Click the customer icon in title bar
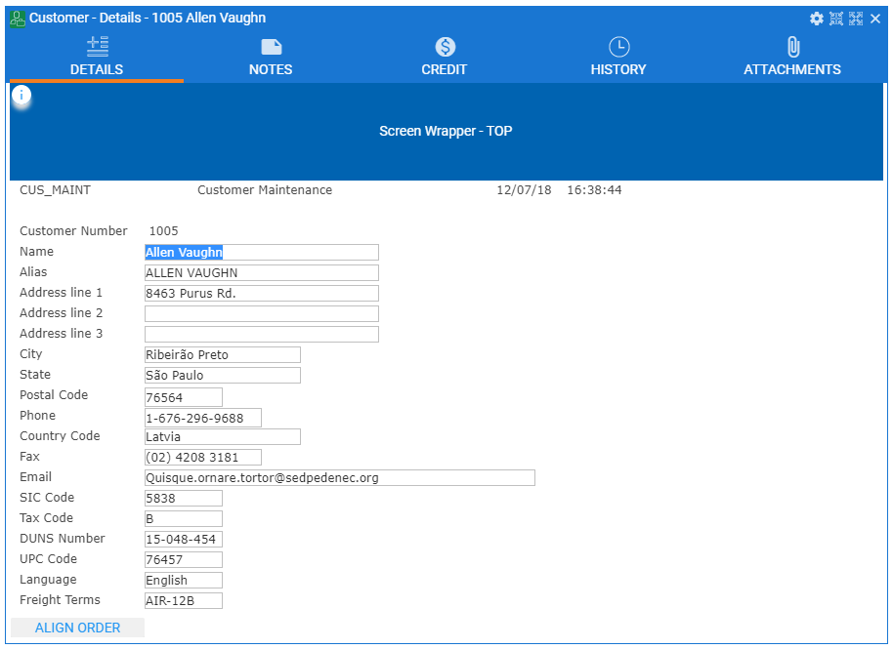Screen dimensions: 893x649 click(18, 19)
